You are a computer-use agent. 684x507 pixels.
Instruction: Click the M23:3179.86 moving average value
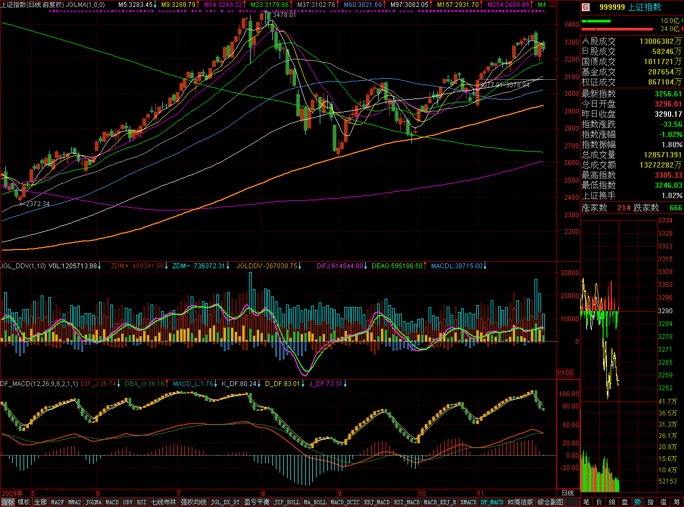tap(269, 4)
